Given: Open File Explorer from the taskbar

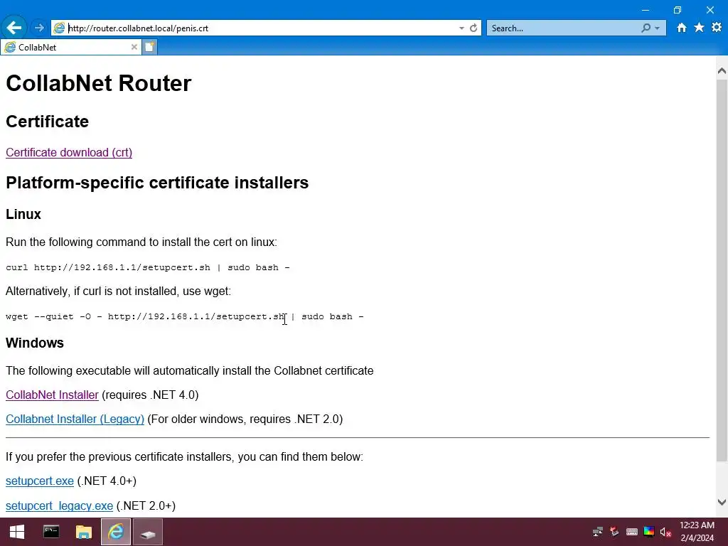Looking at the screenshot, I should click(84, 532).
